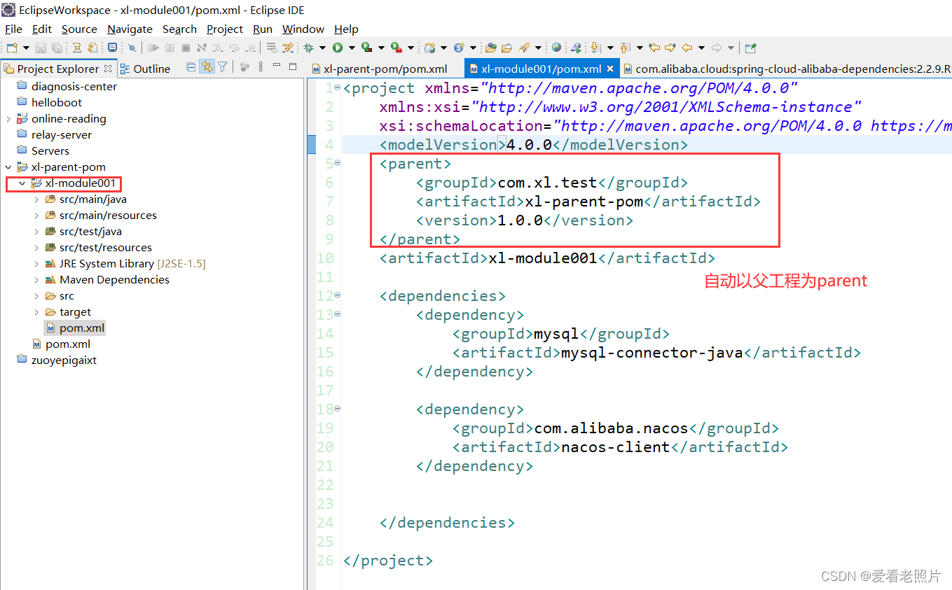
Task: Click the Save All toolbar icon
Action: click(57, 48)
